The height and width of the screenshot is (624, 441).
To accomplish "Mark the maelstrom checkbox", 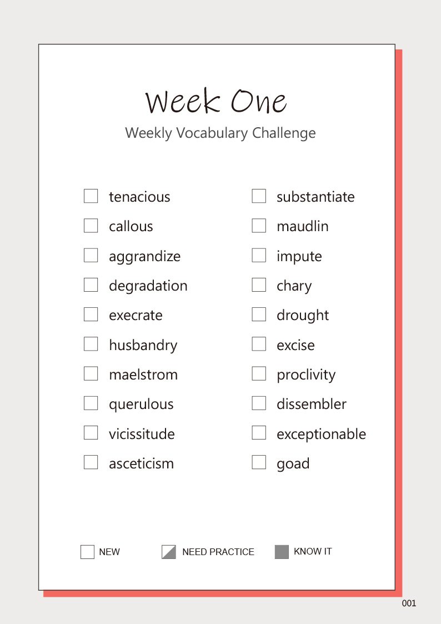I will click(x=91, y=373).
